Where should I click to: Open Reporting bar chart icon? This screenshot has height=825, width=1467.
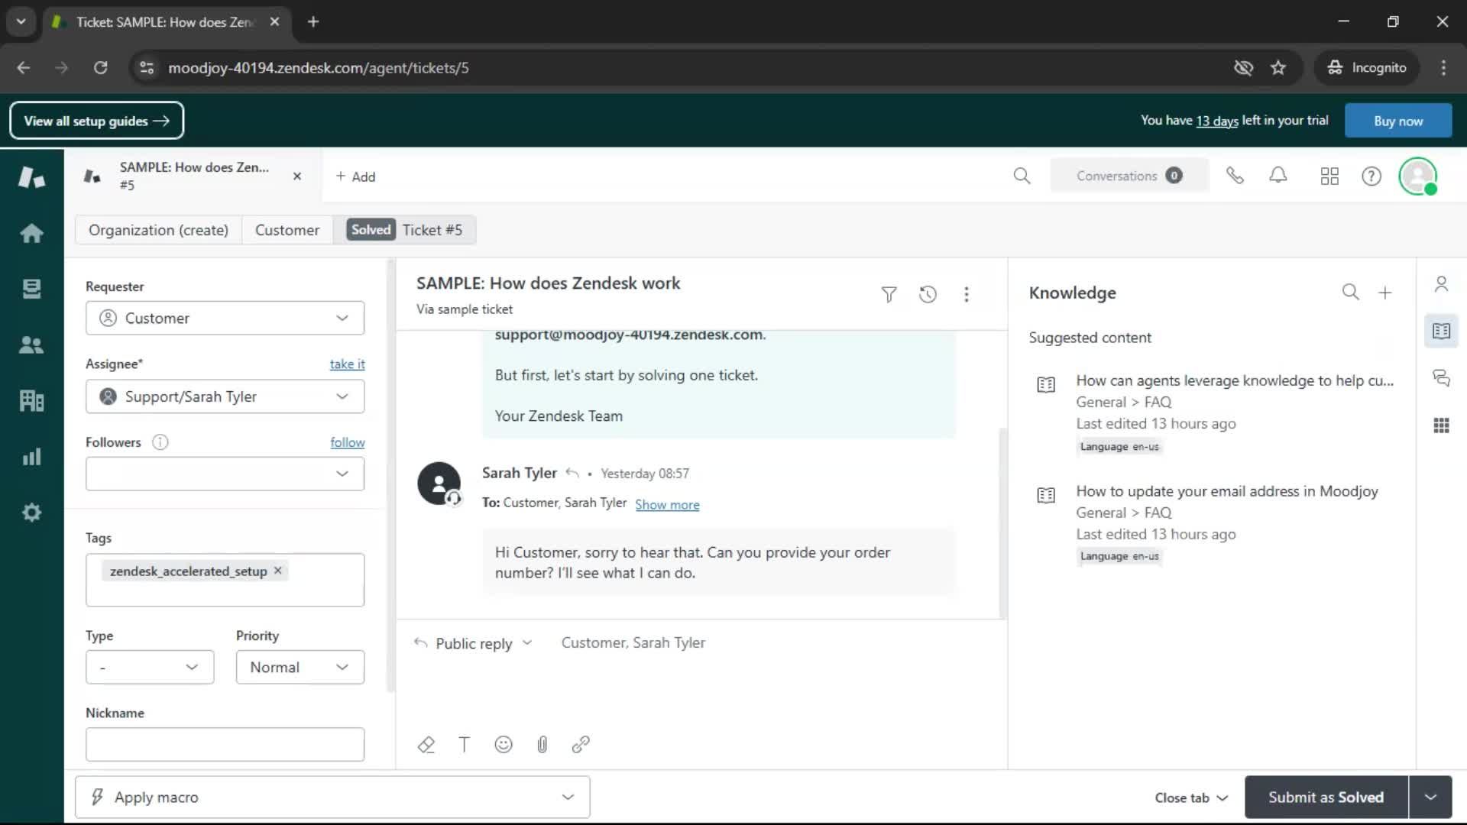click(x=31, y=457)
